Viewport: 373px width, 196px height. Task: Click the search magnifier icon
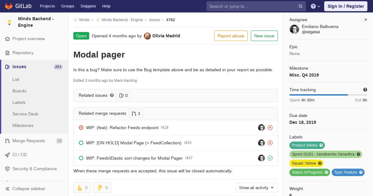tap(301, 6)
